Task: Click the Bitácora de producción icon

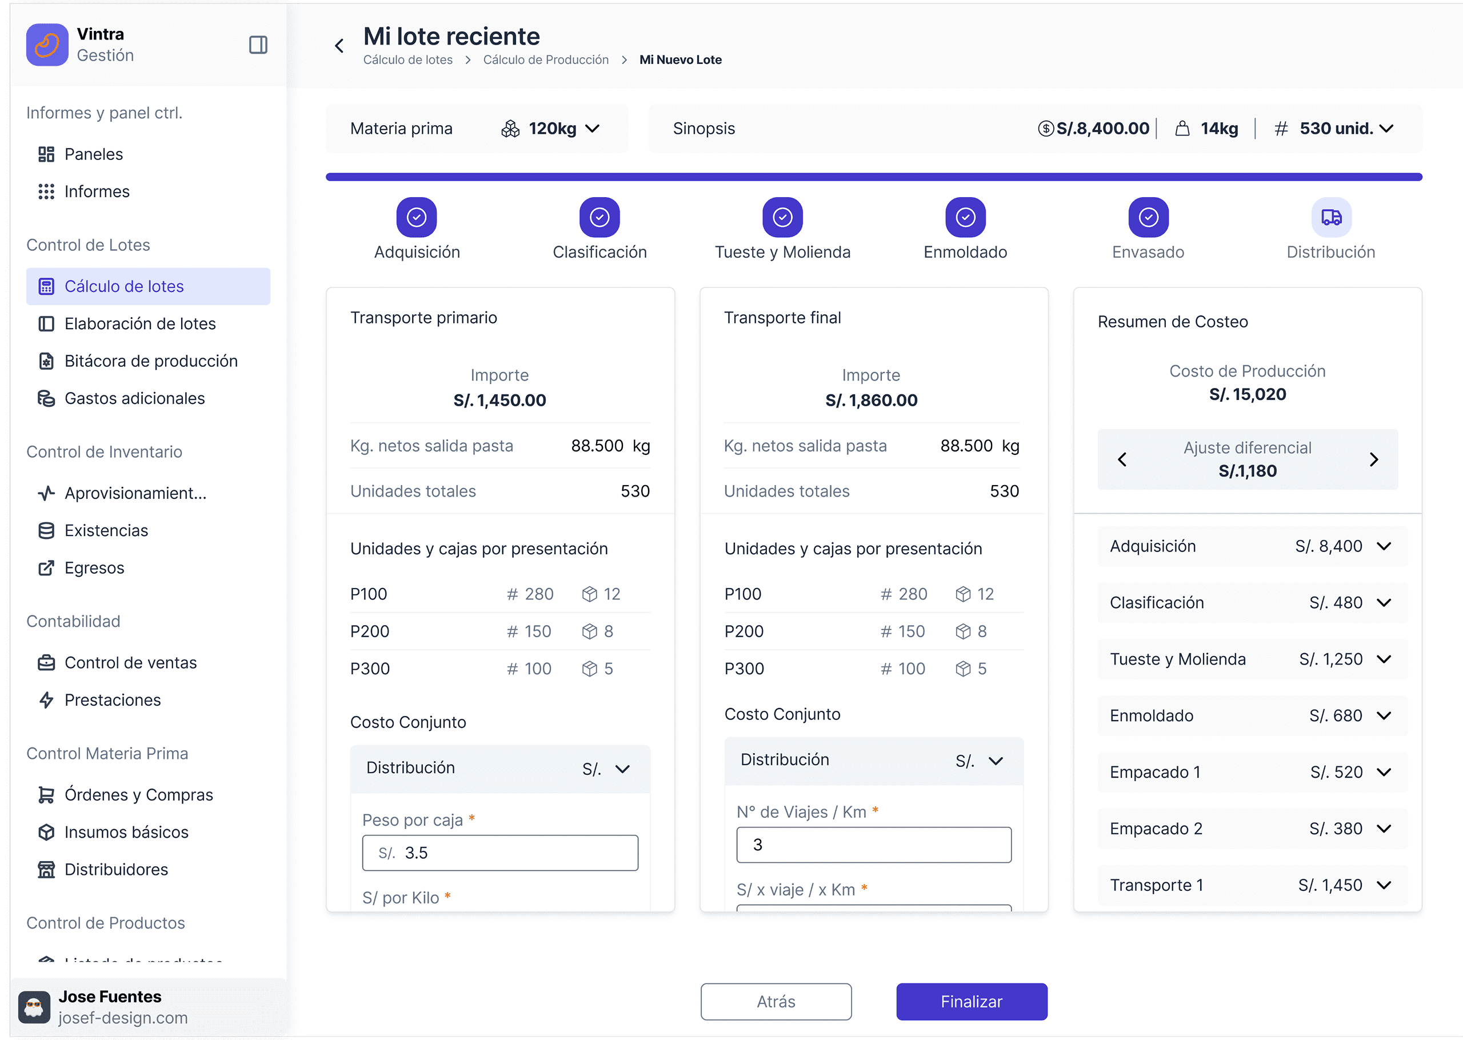Action: coord(46,361)
